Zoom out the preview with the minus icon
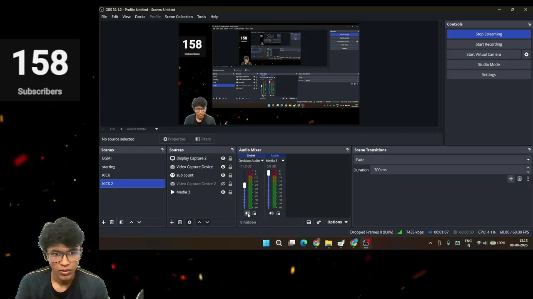533x299 pixels. [103, 129]
